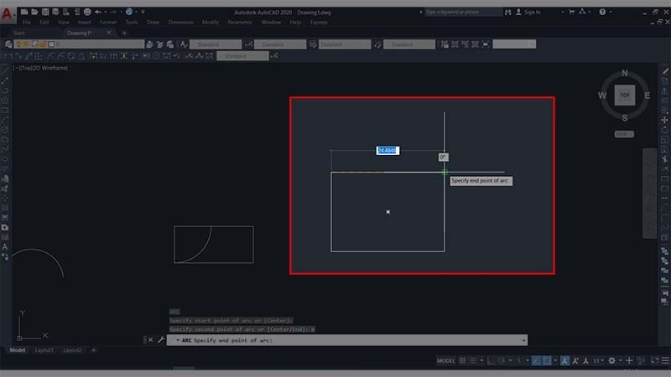The width and height of the screenshot is (671, 377).
Task: Expand the quick access toolbar customize arrow
Action: 143,12
